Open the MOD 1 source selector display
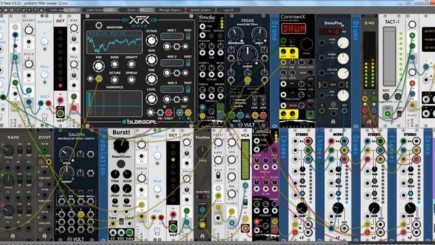 (x=172, y=36)
